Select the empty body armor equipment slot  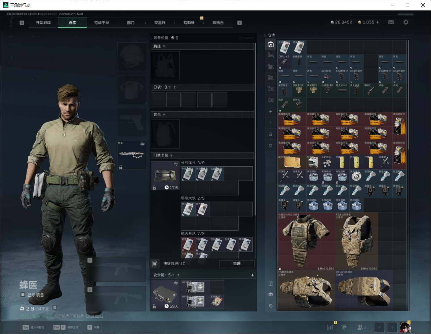[x=131, y=90]
